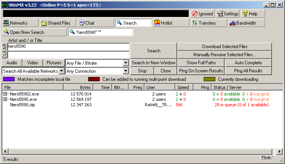
Task: Minimize the WinMX window
Action: (266, 5)
